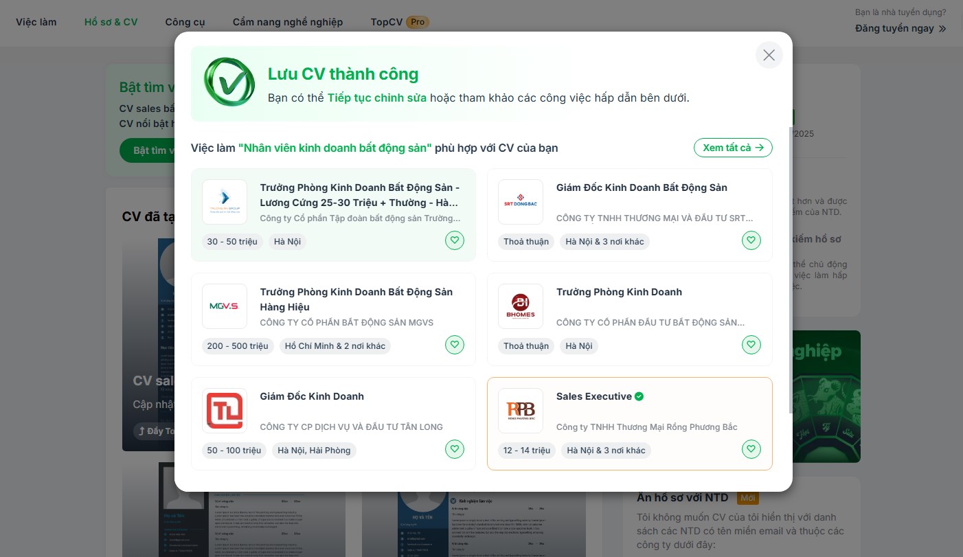Viewport: 963px width, 557px height.
Task: Click the Hồ Chí Minh & 2 nơi khác tag
Action: coord(335,345)
